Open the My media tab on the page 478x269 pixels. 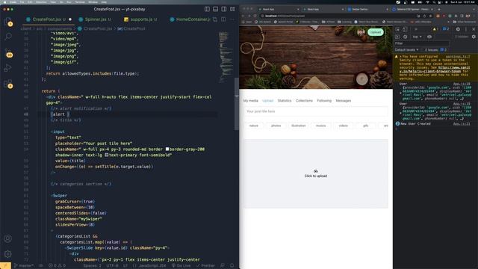251,101
